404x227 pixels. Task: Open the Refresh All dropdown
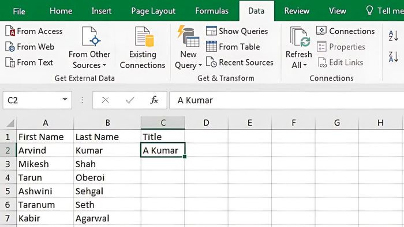[298, 48]
